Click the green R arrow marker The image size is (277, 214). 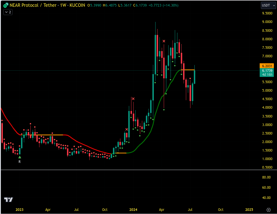tap(20, 157)
